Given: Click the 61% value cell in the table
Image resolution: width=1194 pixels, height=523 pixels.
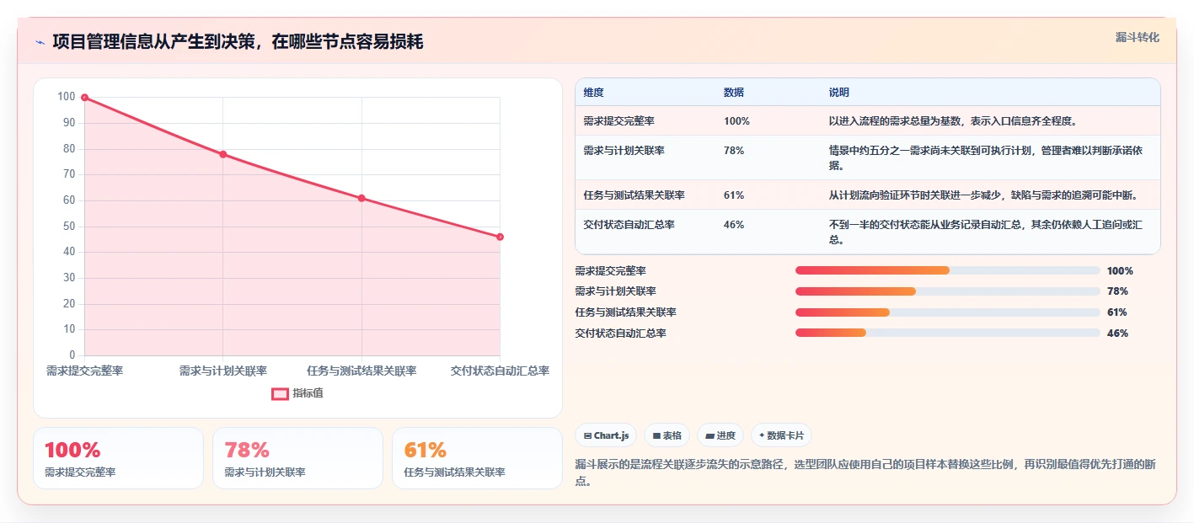Looking at the screenshot, I should 734,195.
